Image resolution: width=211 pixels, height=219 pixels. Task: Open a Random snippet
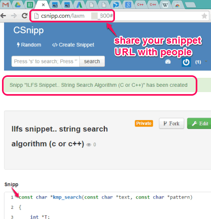(x=29, y=45)
